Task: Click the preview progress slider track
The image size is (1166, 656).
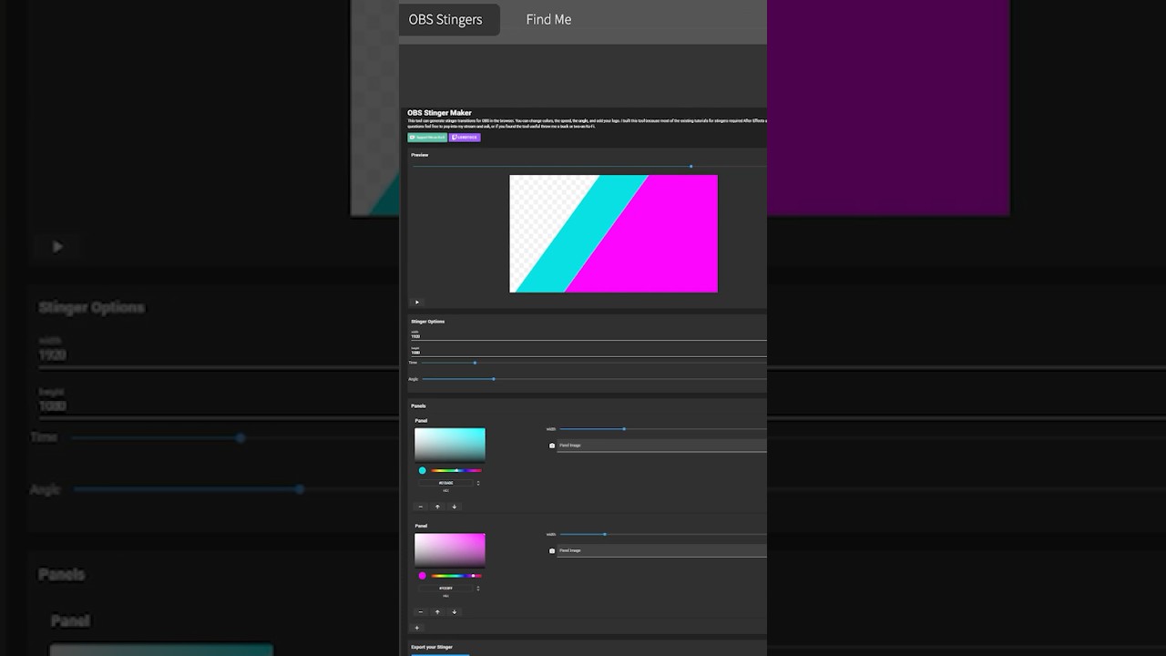Action: (x=589, y=167)
